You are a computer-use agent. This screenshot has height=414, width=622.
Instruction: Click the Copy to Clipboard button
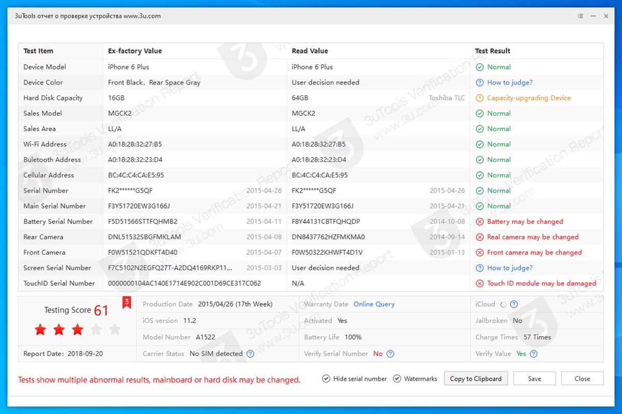[x=476, y=379]
